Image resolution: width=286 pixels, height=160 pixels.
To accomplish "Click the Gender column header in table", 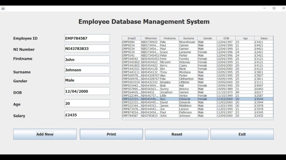I will point(208,38).
